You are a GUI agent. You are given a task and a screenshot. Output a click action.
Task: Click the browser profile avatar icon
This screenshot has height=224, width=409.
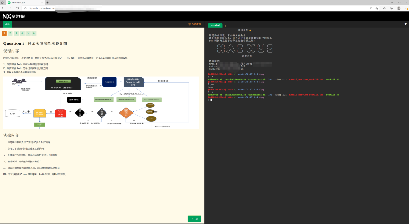399,8
